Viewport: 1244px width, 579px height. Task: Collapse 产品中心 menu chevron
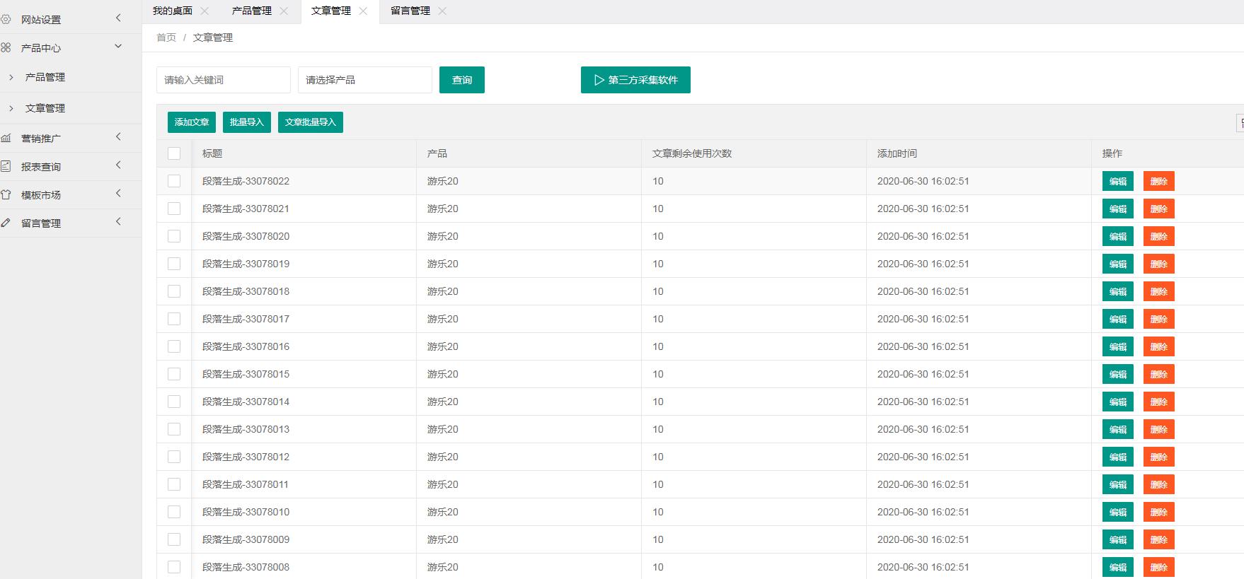[x=118, y=46]
